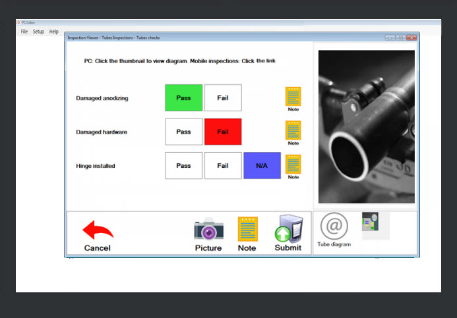Image resolution: width=457 pixels, height=318 pixels.
Task: Mark Damaged anodizing as Pass
Action: pos(183,98)
